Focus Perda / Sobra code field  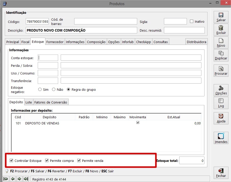(48, 65)
